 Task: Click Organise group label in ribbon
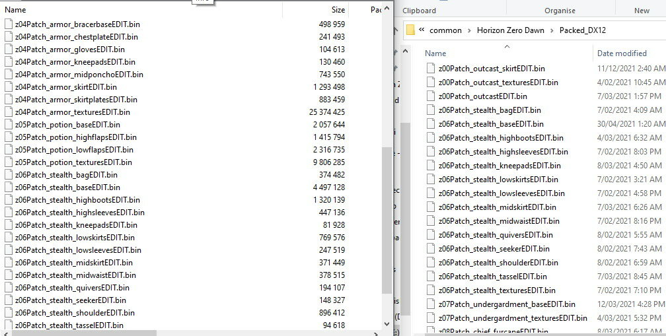(x=560, y=11)
